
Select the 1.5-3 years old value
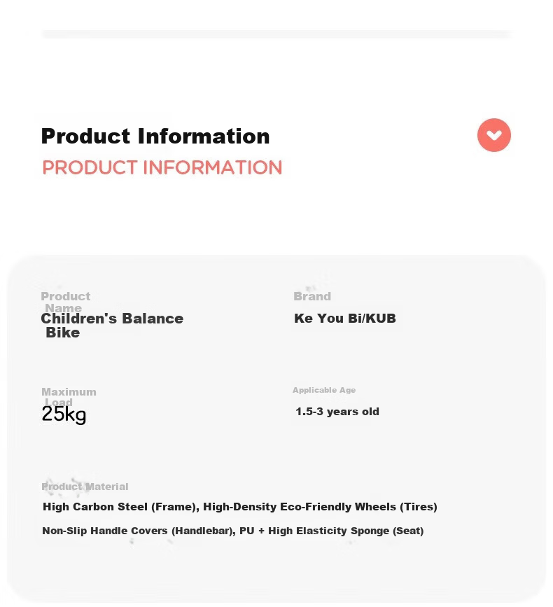coord(337,412)
